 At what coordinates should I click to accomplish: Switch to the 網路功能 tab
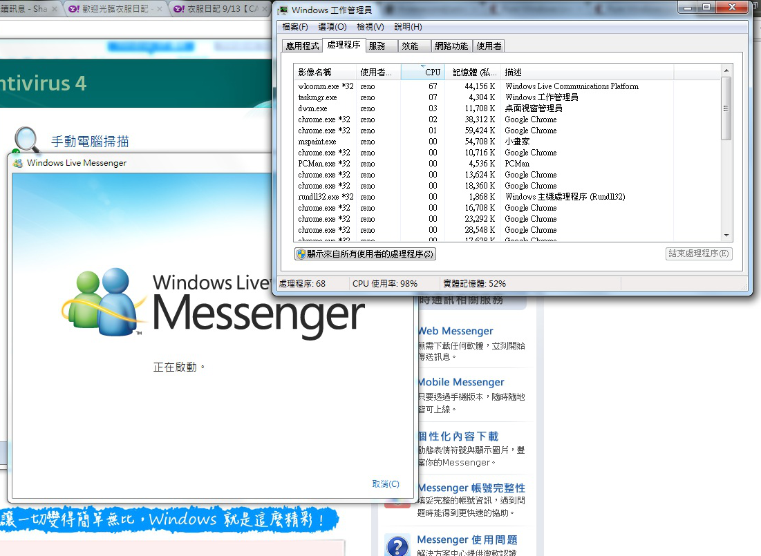click(x=451, y=46)
